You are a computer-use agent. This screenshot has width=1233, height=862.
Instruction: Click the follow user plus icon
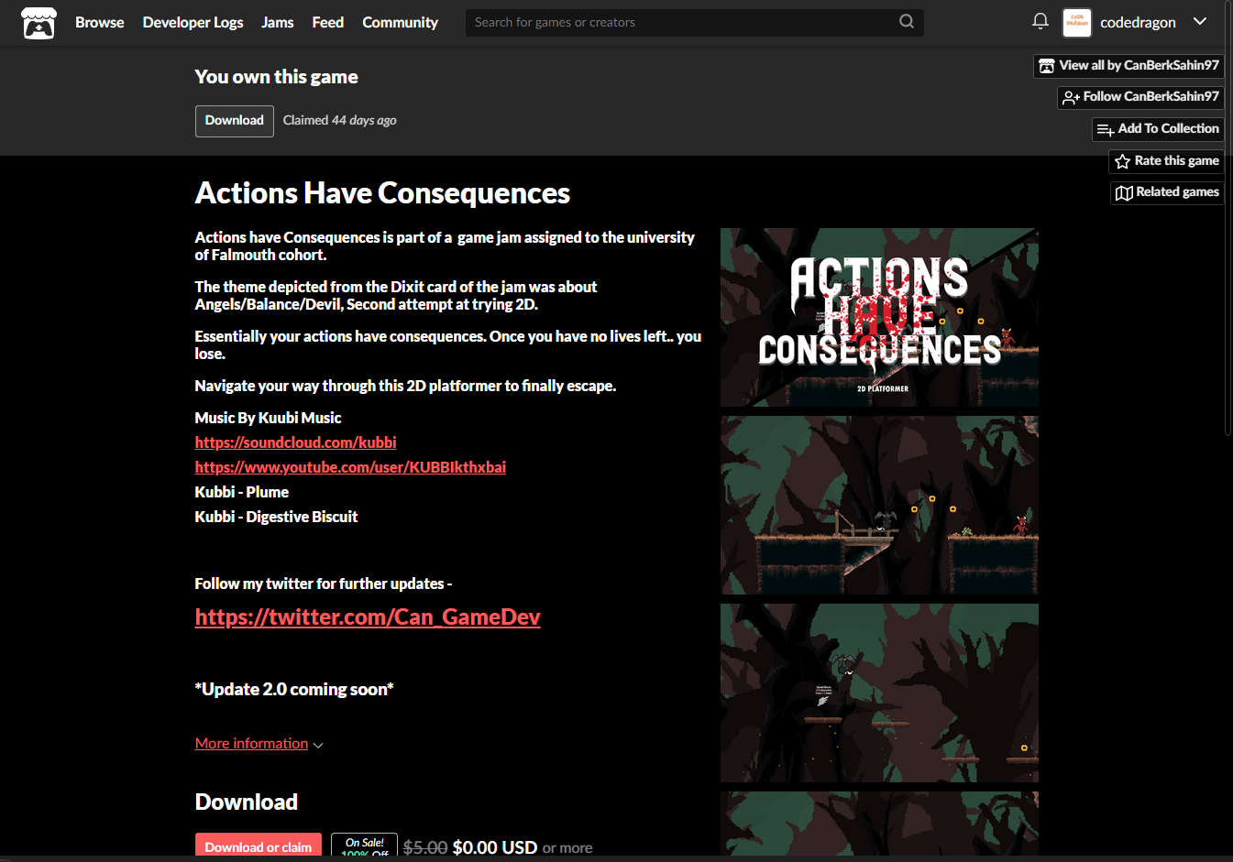[x=1071, y=97]
